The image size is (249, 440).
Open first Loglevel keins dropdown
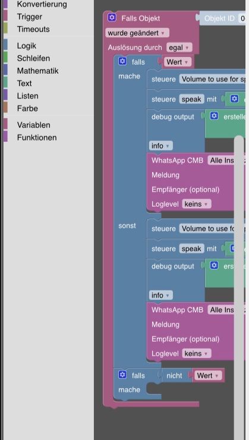197,204
